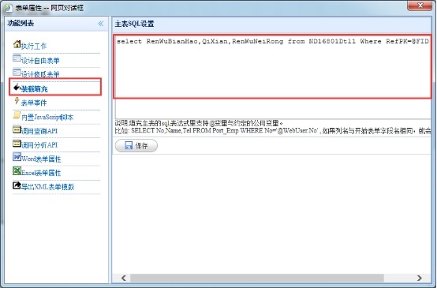
Task: Save the SQL with the 保存 button
Action: (136, 145)
